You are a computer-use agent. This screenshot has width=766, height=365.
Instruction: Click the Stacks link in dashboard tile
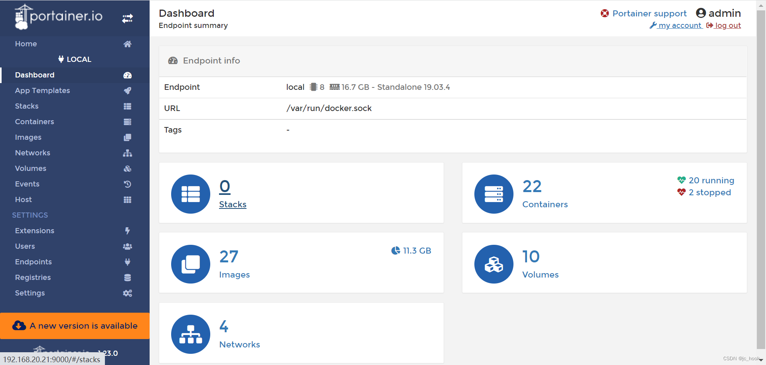[x=233, y=204]
